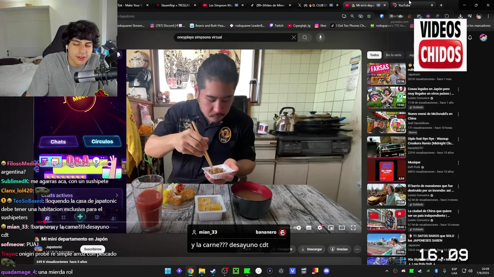
Task: Select the De la serie filter chip
Action: 394,55
